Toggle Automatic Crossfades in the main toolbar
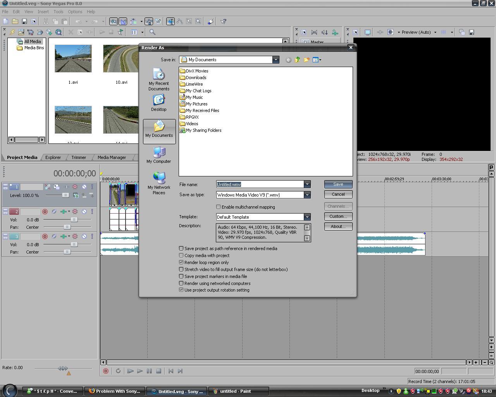 coord(123,21)
